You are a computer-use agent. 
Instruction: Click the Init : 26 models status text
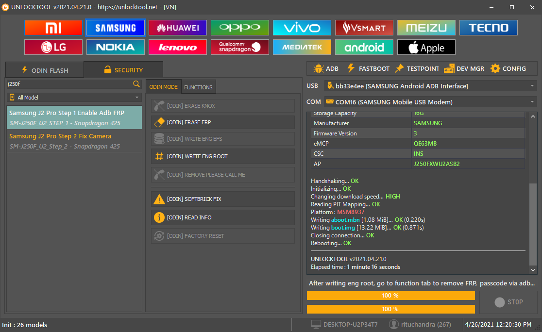tap(25, 325)
